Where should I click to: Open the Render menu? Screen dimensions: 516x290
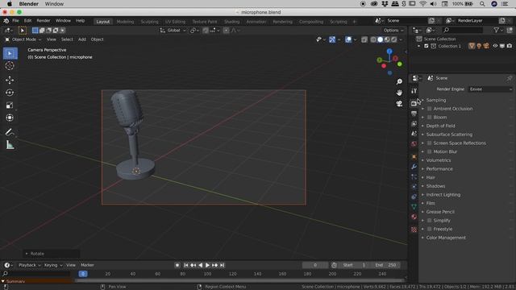pyautogui.click(x=43, y=21)
